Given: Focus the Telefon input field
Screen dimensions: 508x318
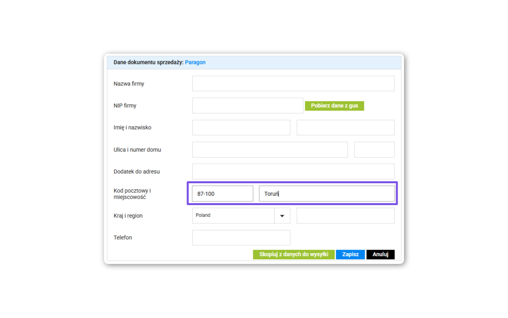Looking at the screenshot, I should pos(241,238).
